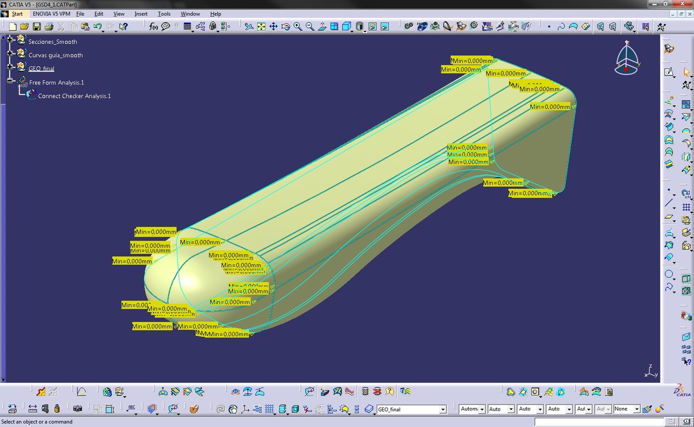Click the Print icon
The height and width of the screenshot is (427, 694).
[48, 26]
